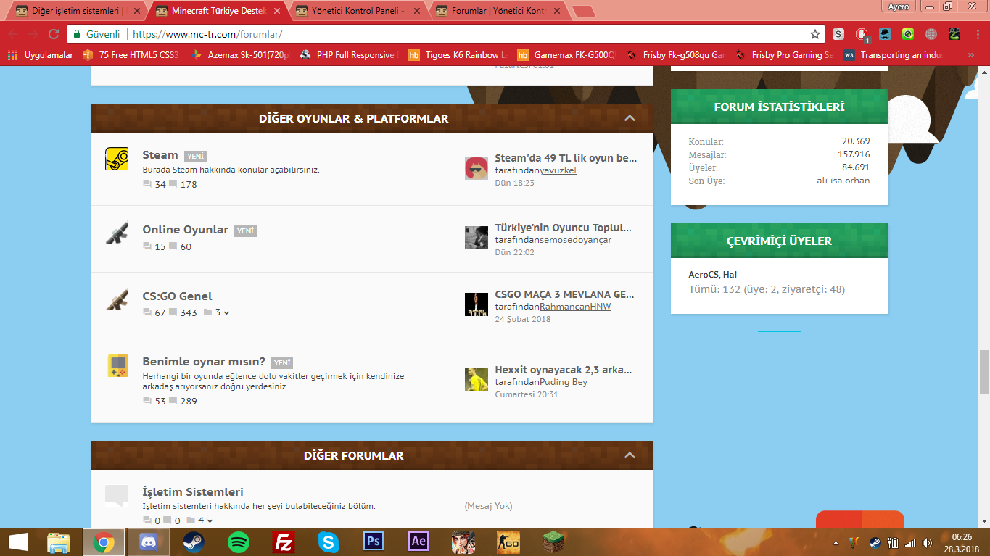This screenshot has width=990, height=556.
Task: Open File Explorer from the taskbar
Action: [59, 542]
